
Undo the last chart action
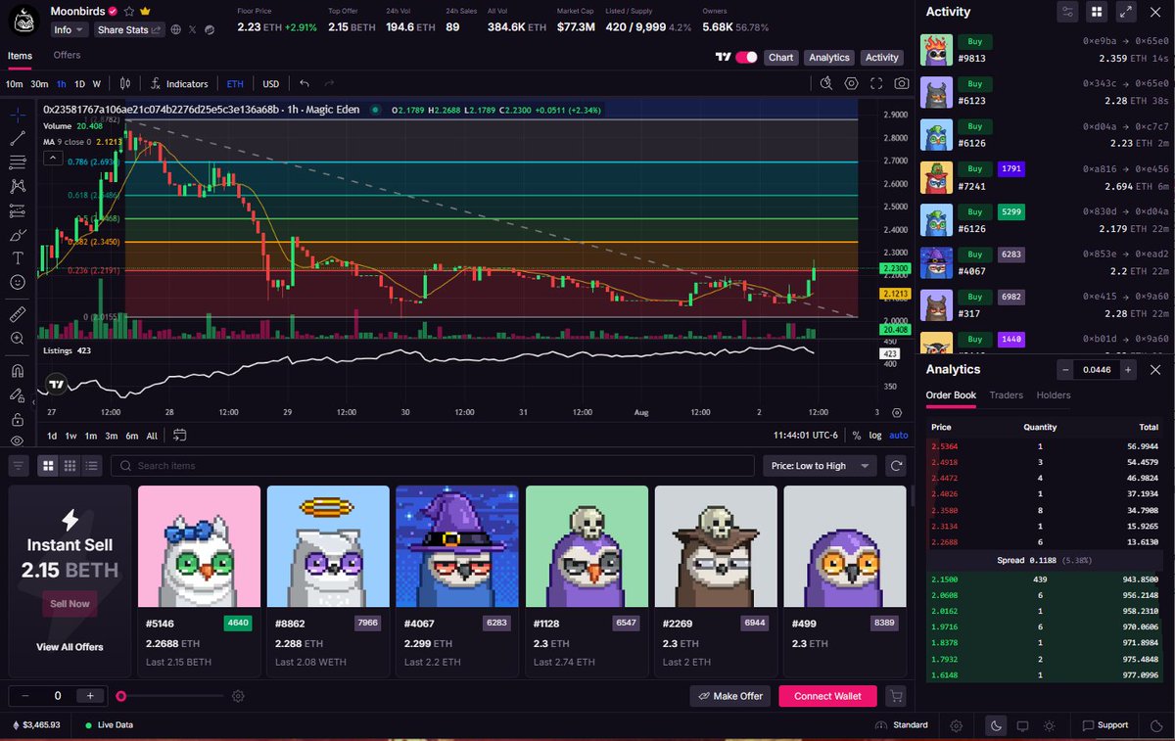point(305,84)
